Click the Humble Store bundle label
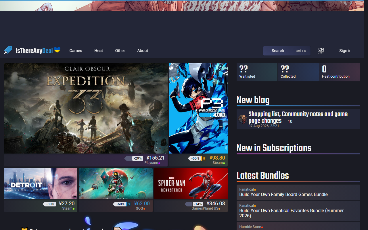Viewport: 368px width, 230px height. tap(250, 227)
